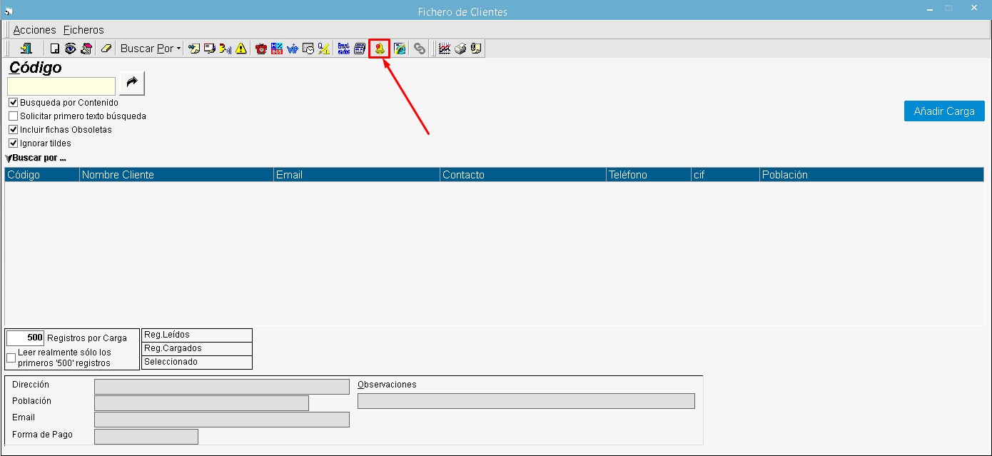This screenshot has height=456, width=992.
Task: Uncheck Busqueda por Contenido checkbox
Action: 13,103
